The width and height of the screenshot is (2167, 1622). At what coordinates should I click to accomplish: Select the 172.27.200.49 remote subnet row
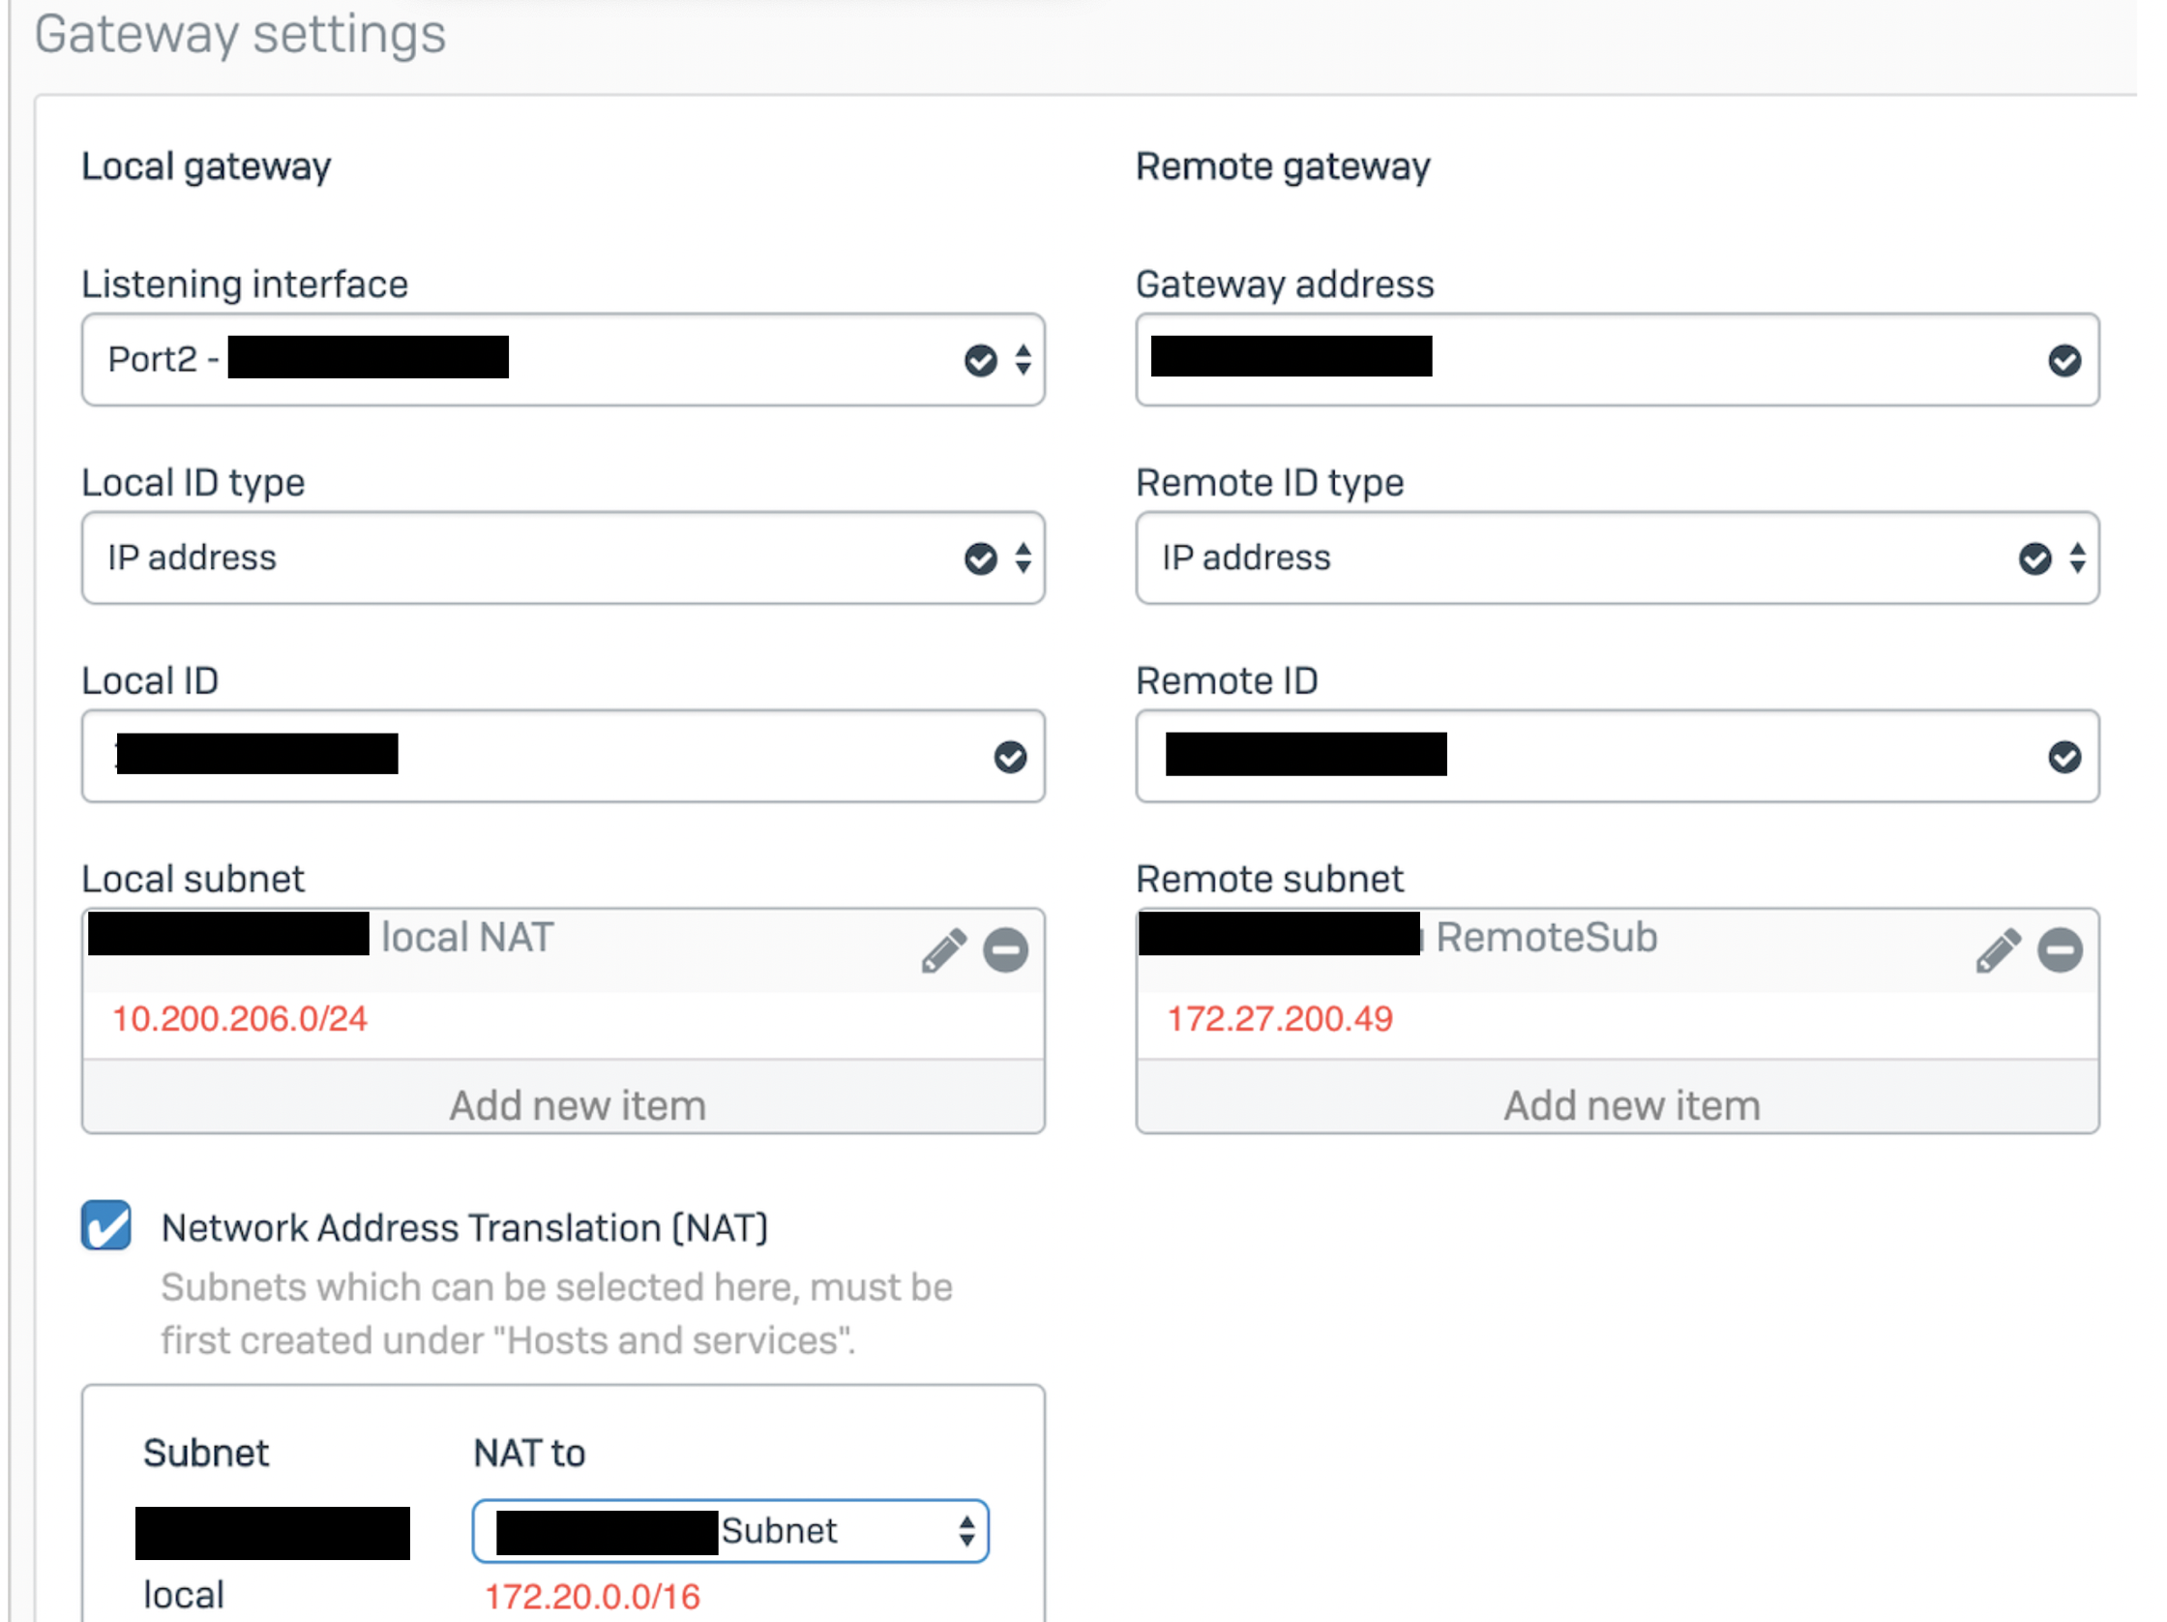tap(1280, 1019)
